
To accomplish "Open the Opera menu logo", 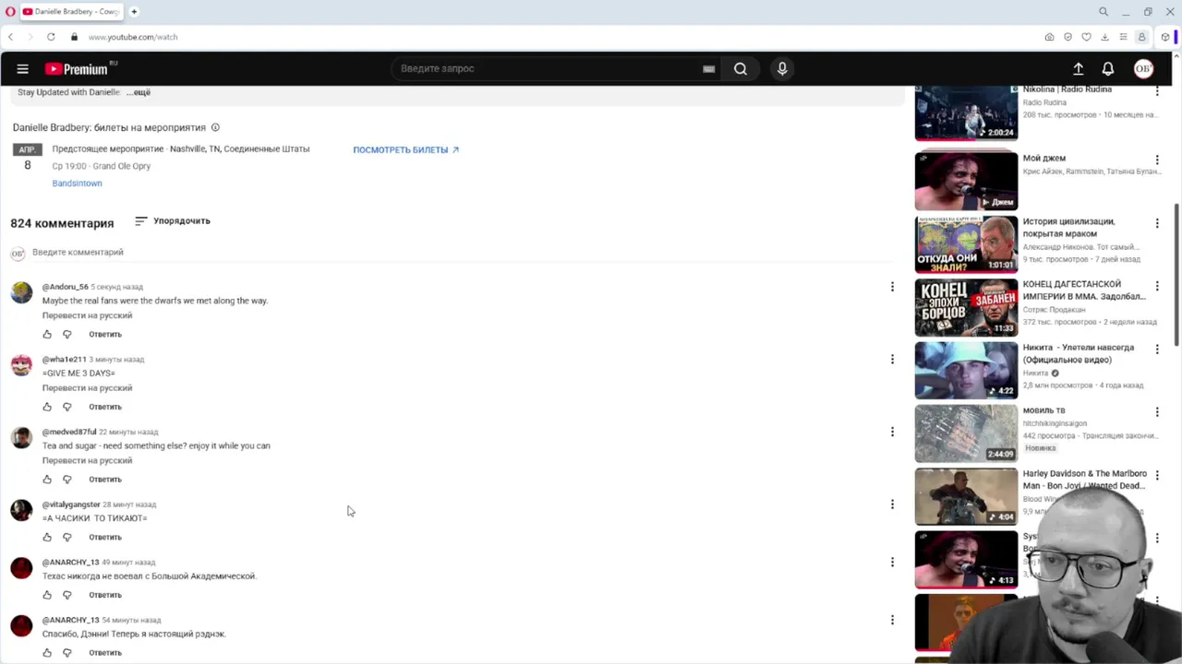I will 10,12.
